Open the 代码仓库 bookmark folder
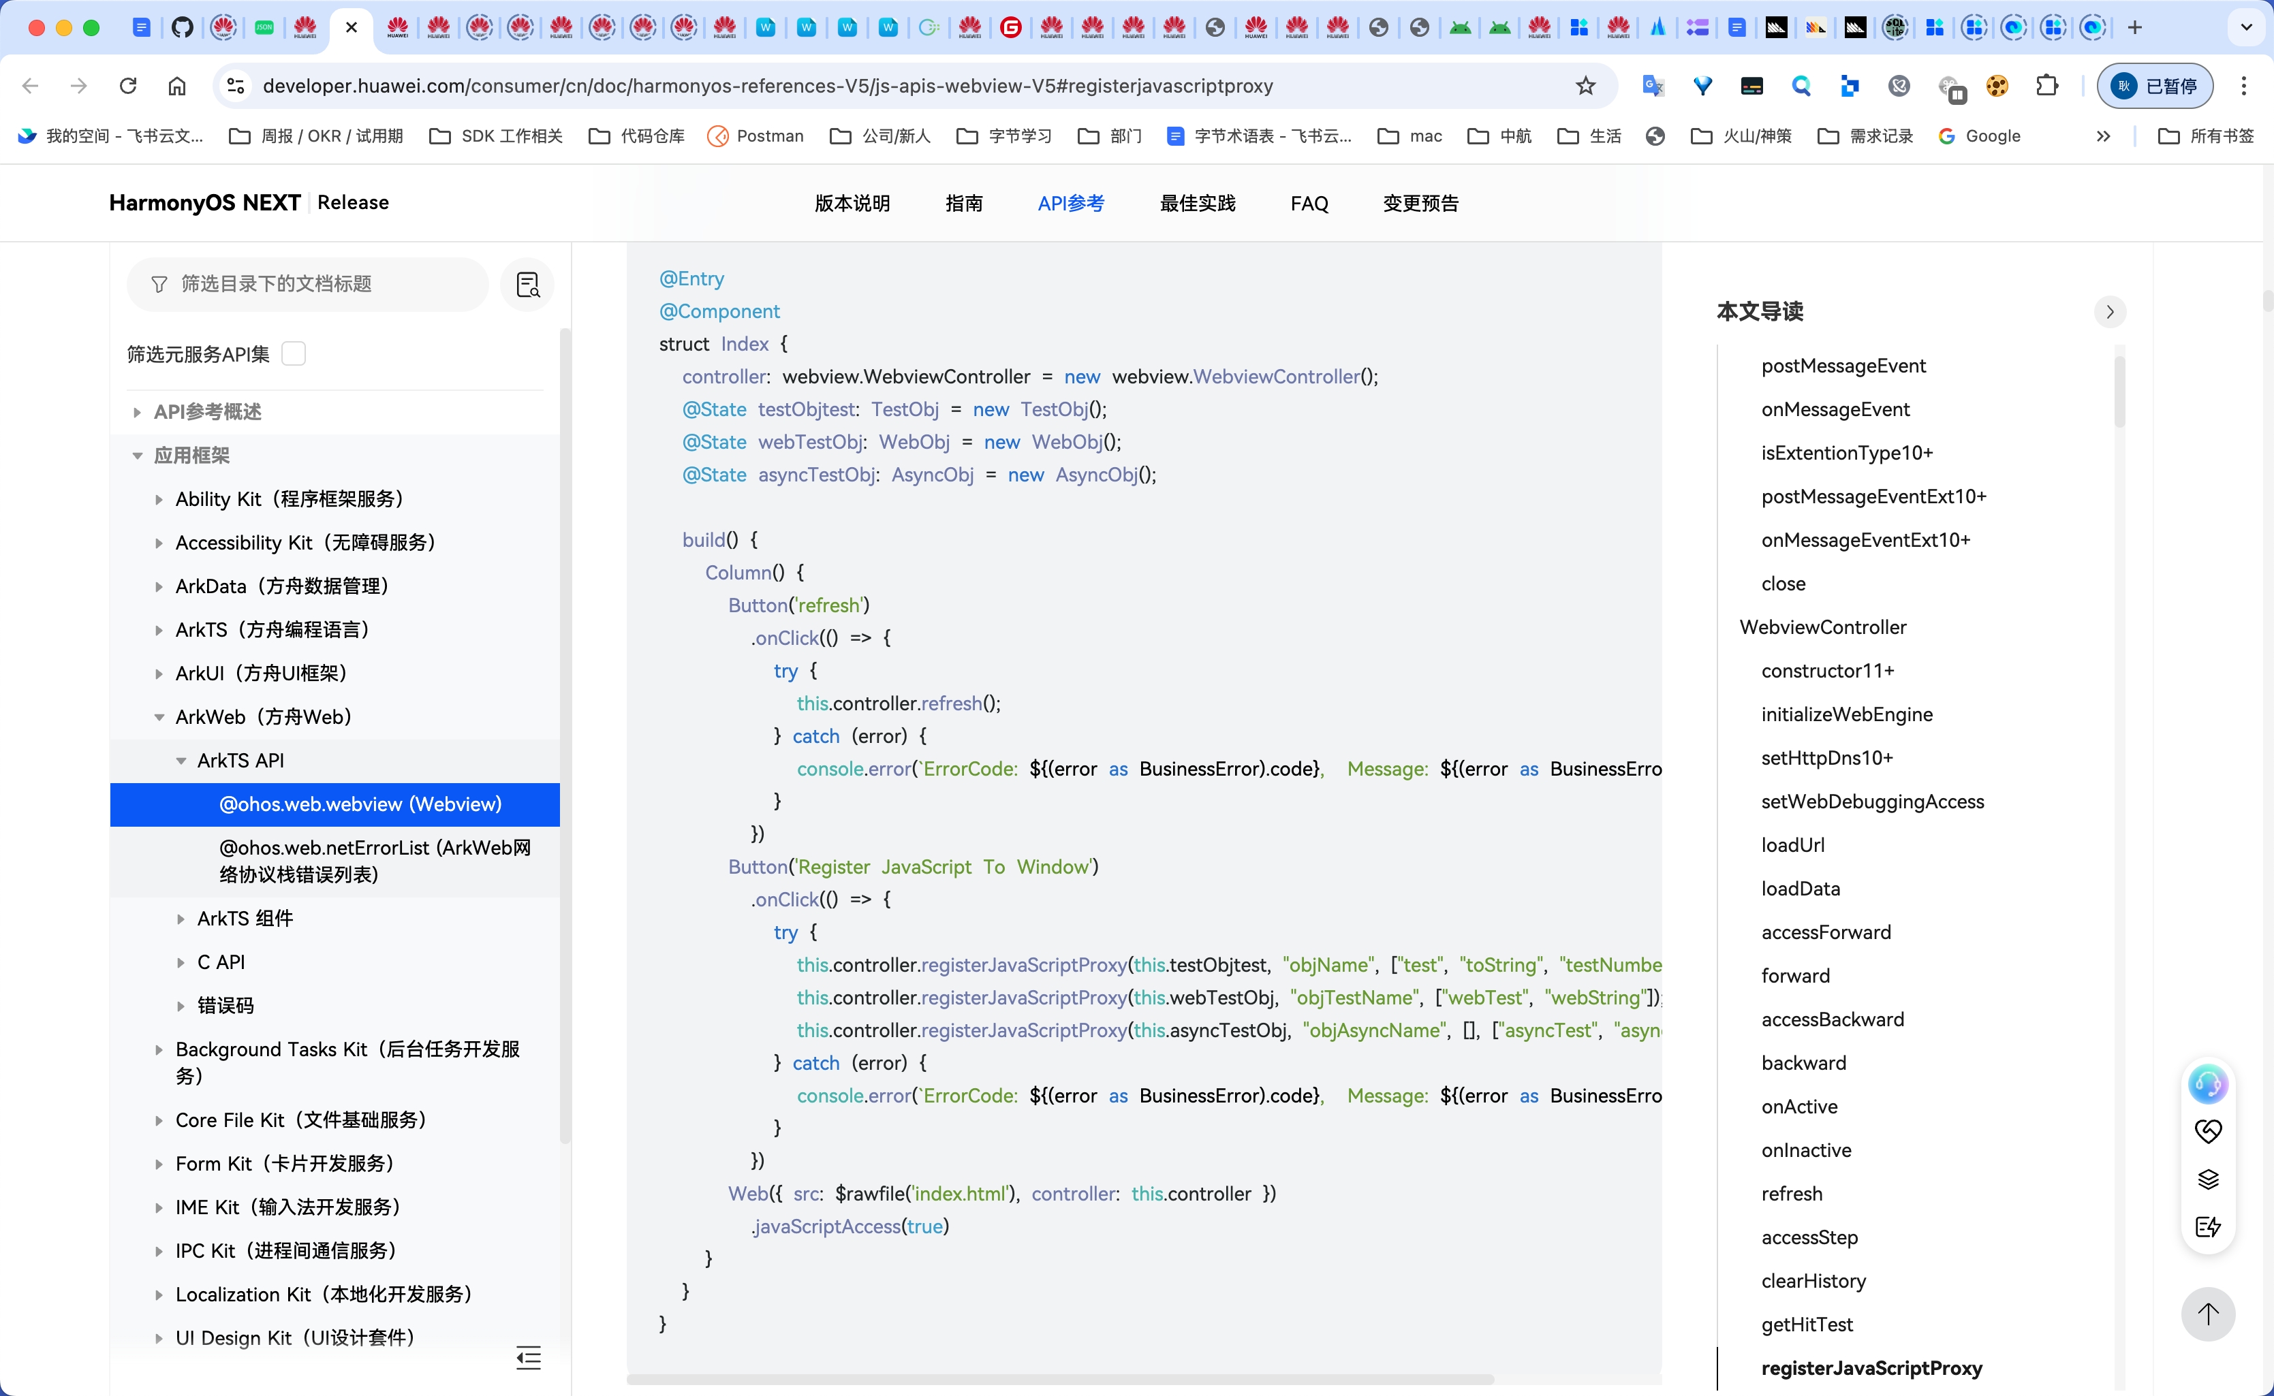Screen dimensions: 2274x1396 [x=636, y=136]
